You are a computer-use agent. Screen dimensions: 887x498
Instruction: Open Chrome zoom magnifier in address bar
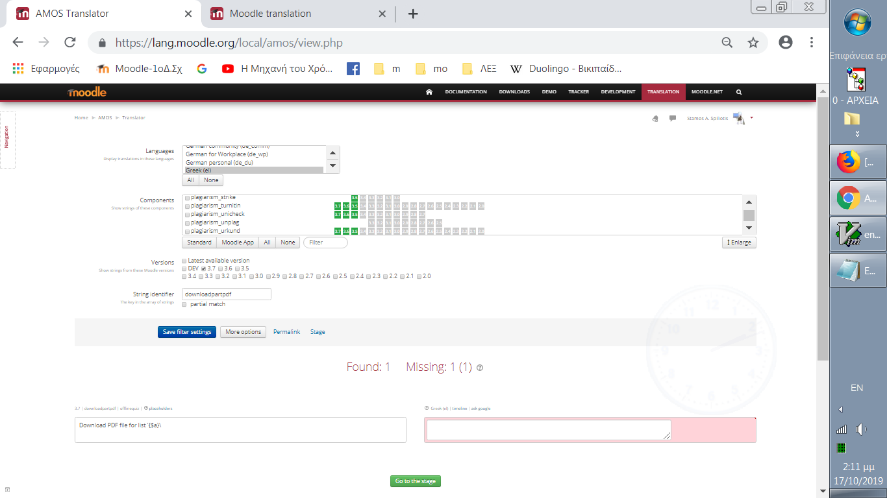pos(727,43)
